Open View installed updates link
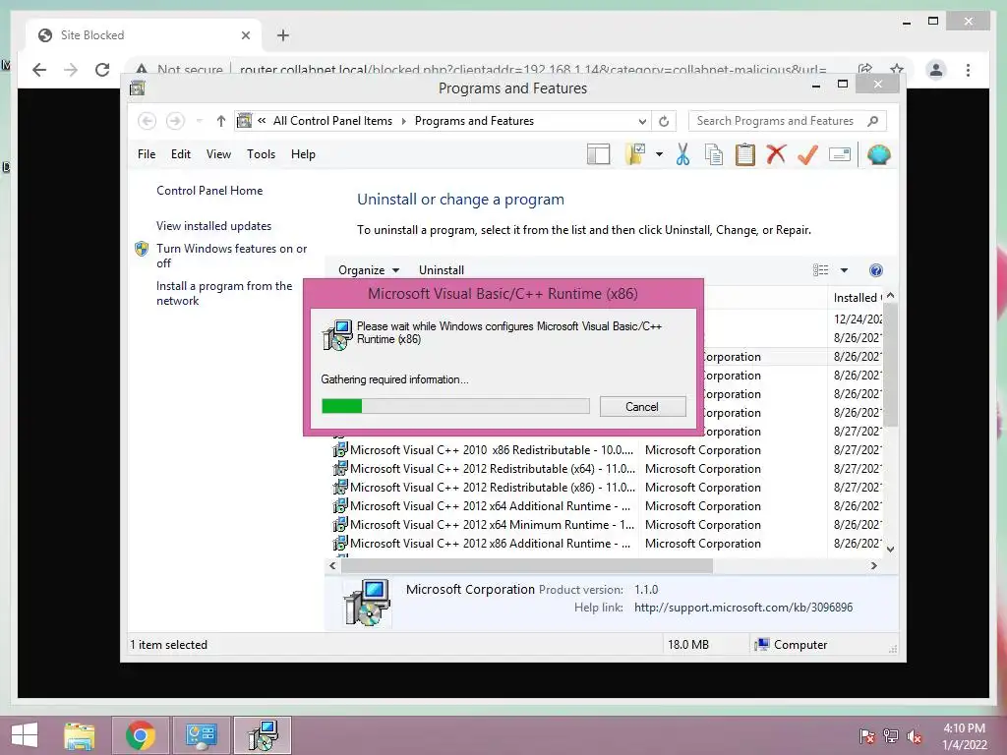Image resolution: width=1007 pixels, height=755 pixels. [213, 226]
